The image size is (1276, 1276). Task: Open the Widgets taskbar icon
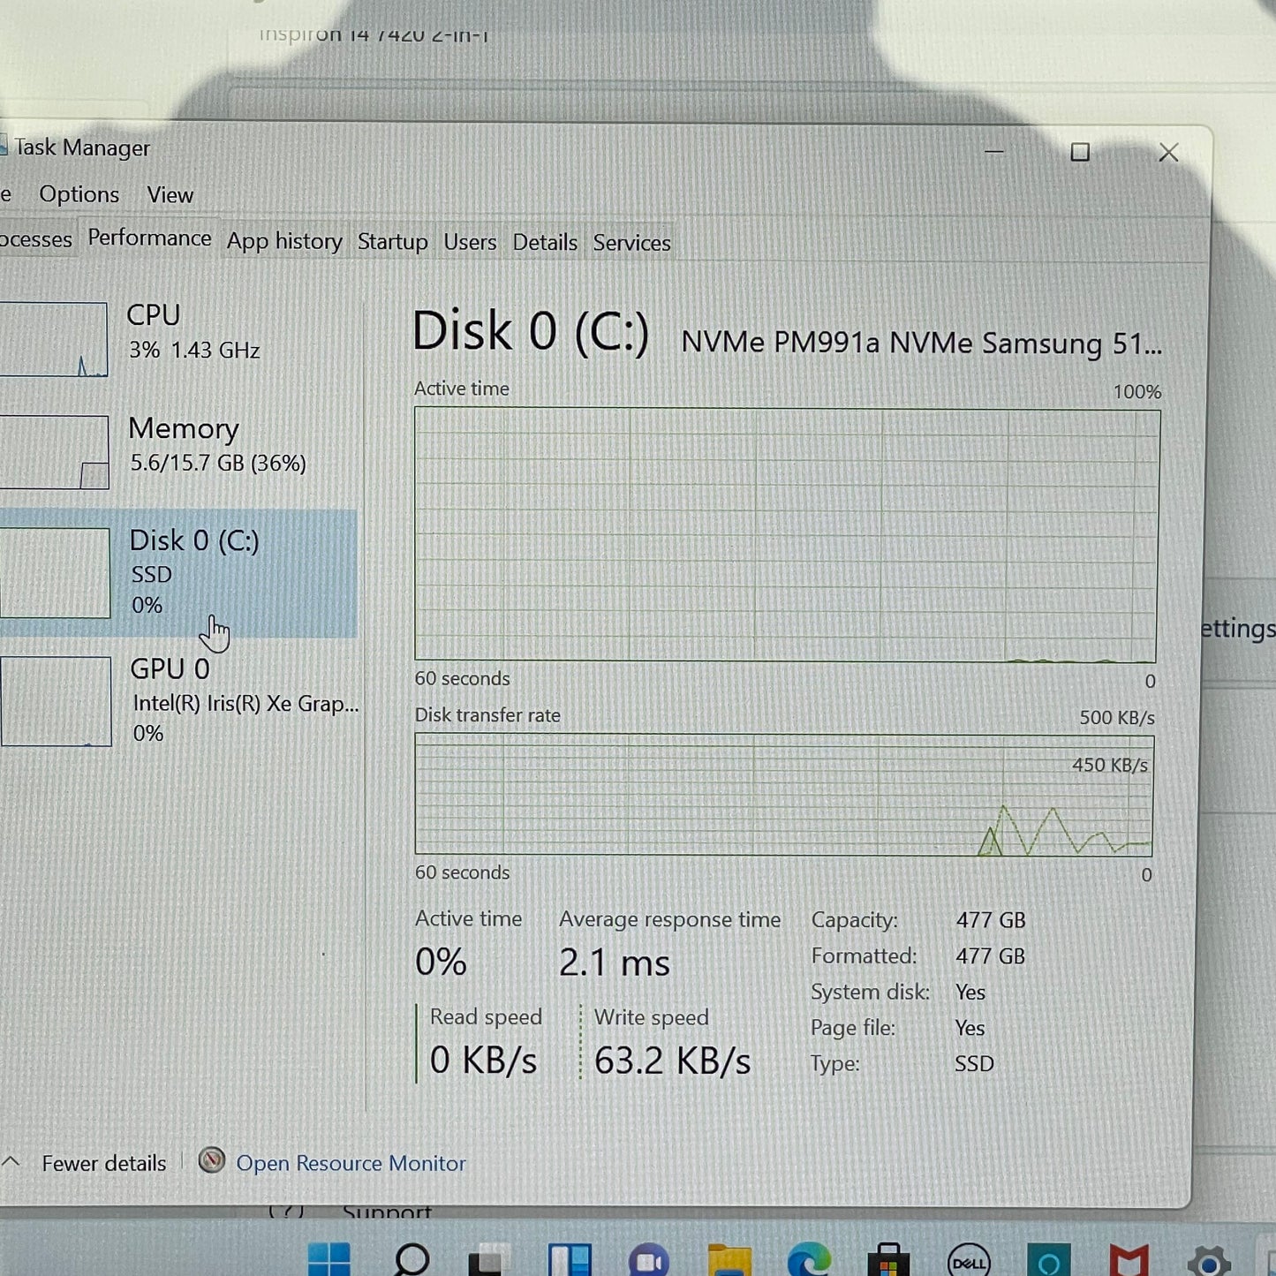570,1260
